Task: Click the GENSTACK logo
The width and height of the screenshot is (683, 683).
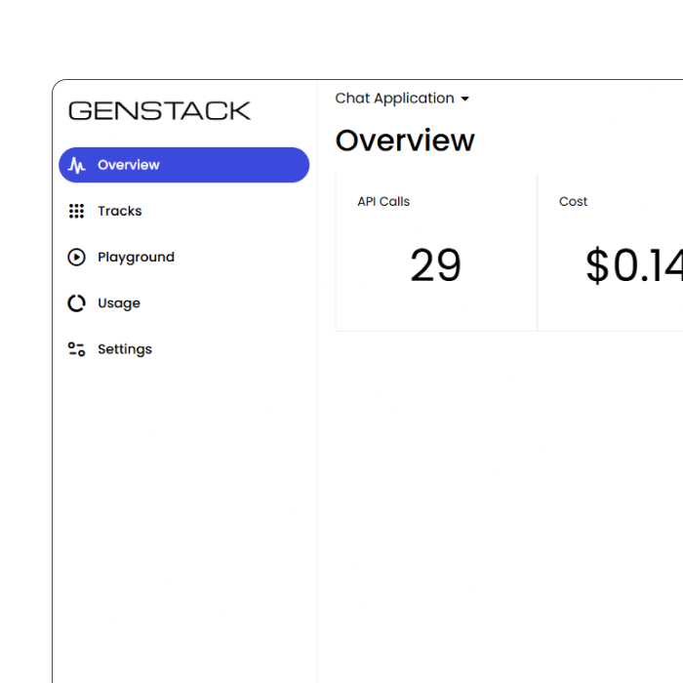Action: click(x=159, y=111)
